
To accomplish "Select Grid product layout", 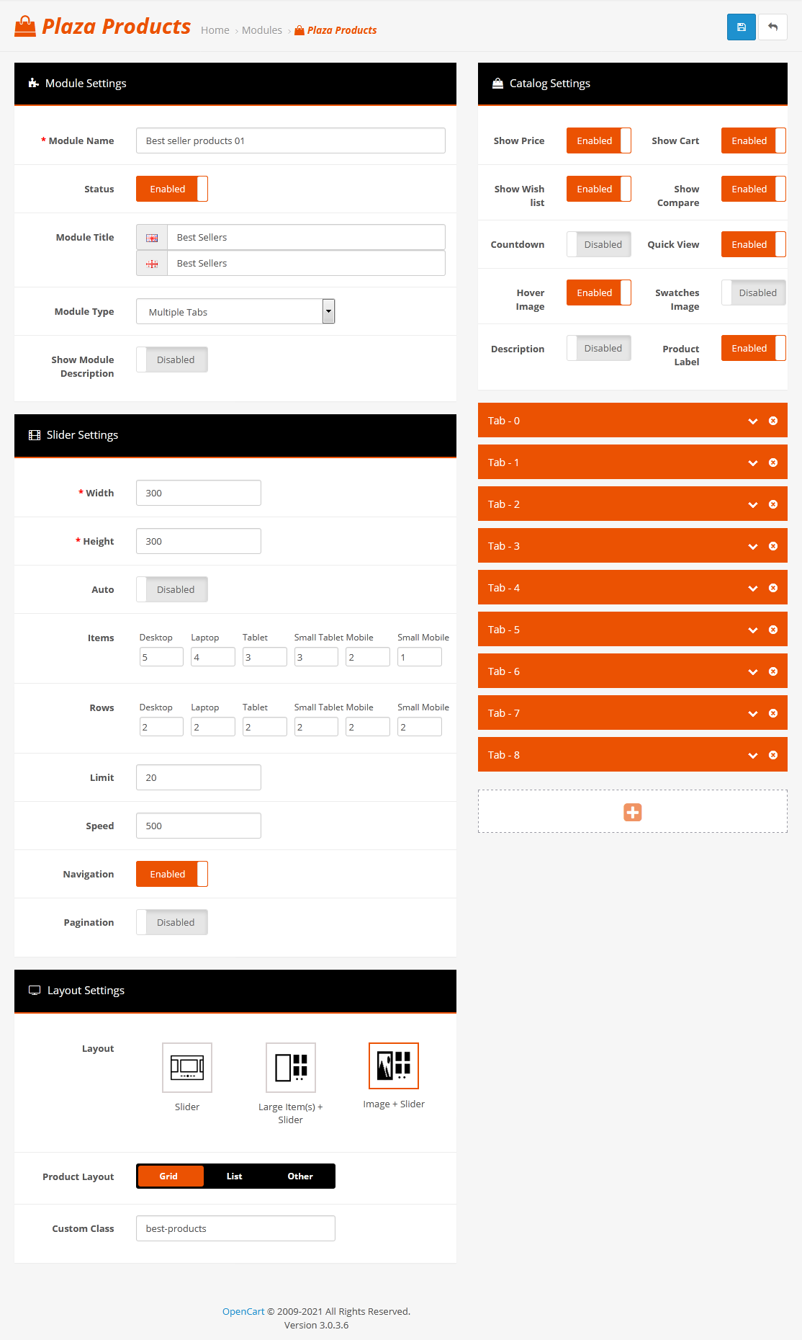I will (169, 1176).
